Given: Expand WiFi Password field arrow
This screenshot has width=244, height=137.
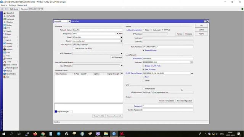Looking at the screenshot, I should [x=122, y=53].
